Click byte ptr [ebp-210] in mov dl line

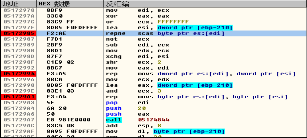click(x=189, y=131)
